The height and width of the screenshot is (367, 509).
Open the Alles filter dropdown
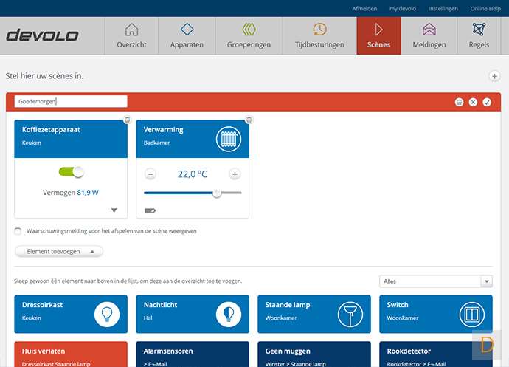(435, 281)
